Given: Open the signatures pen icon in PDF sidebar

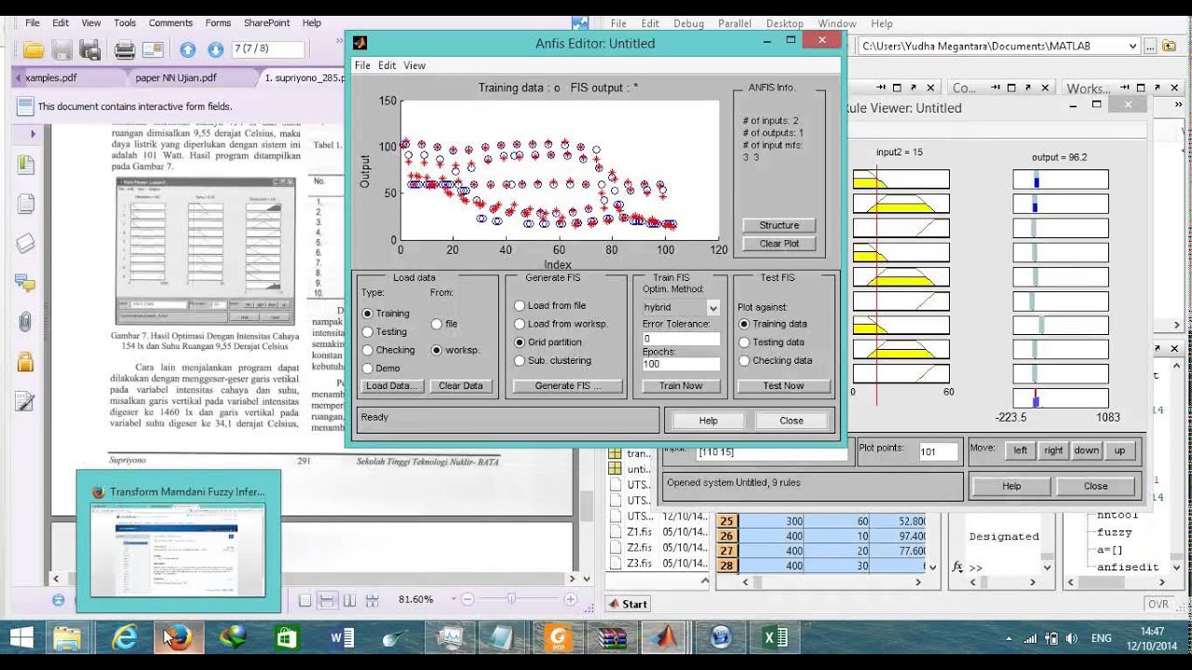Looking at the screenshot, I should click(25, 402).
